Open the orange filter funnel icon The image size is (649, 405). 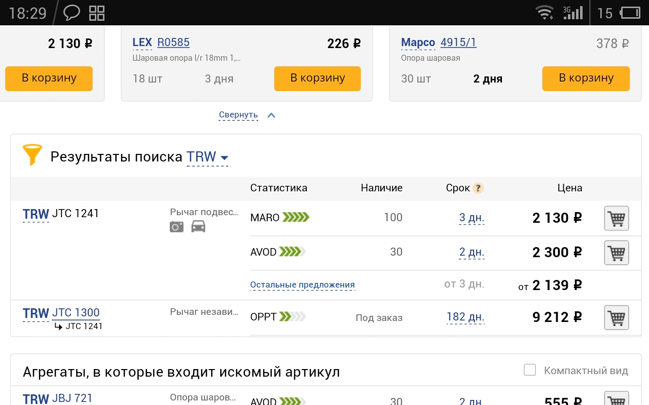click(x=32, y=155)
